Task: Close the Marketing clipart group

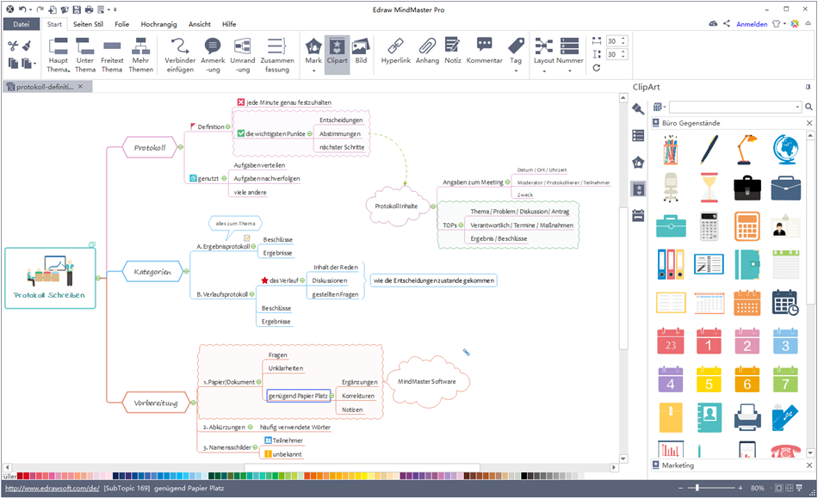Action: [809, 465]
